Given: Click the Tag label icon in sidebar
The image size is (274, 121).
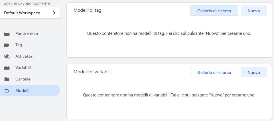Looking at the screenshot, I should pos(7,45).
